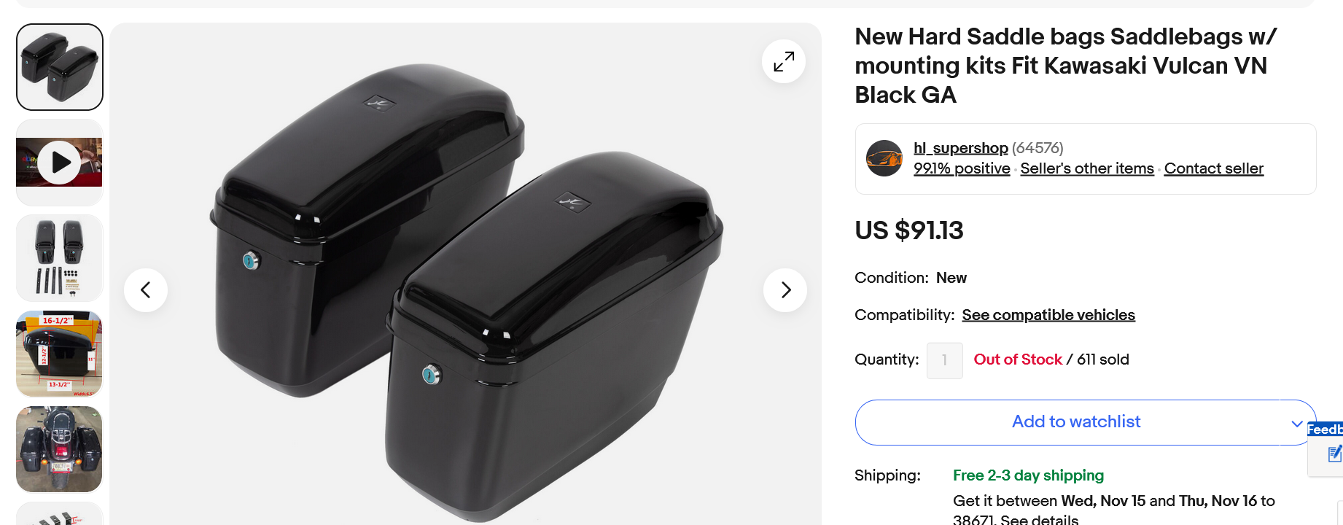Image resolution: width=1343 pixels, height=525 pixels.
Task: Expand the watchlist dropdown arrow
Action: pyautogui.click(x=1297, y=423)
